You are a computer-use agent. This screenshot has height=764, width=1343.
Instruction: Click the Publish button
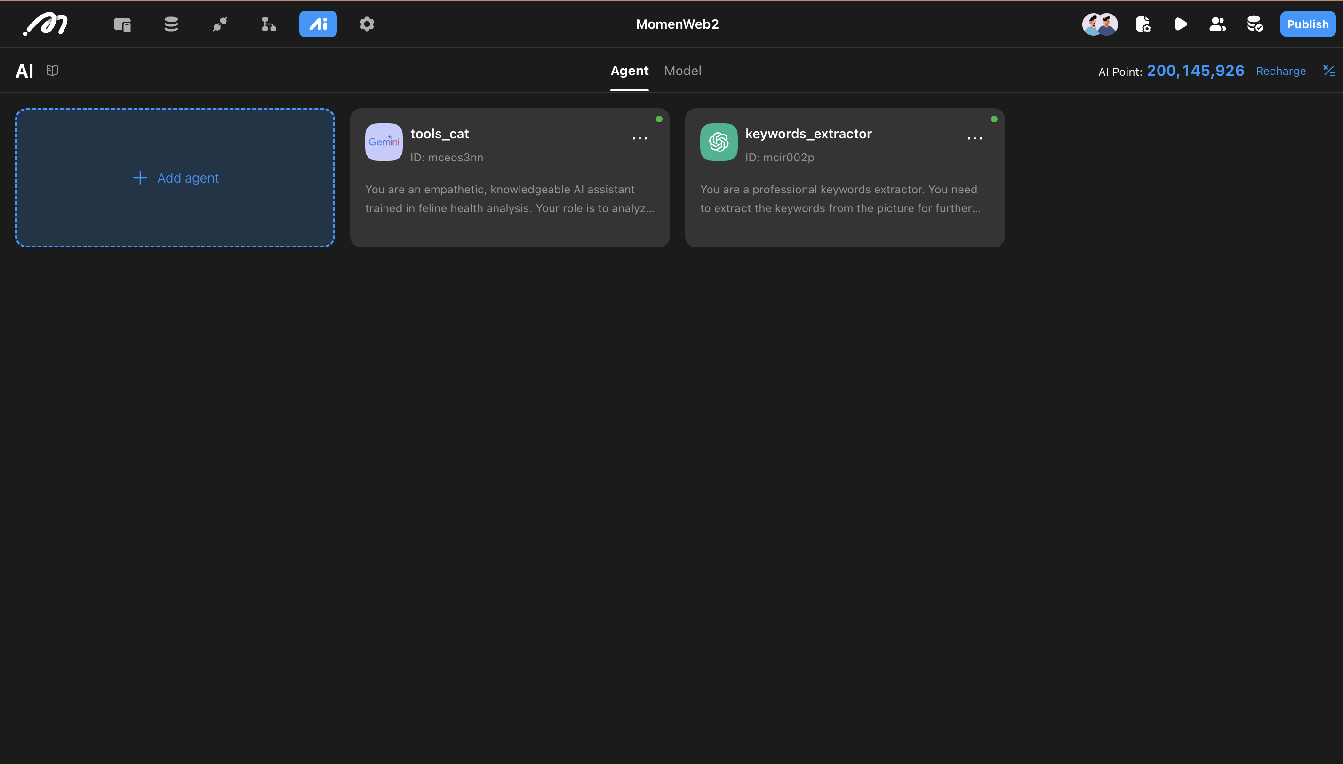[x=1307, y=24]
